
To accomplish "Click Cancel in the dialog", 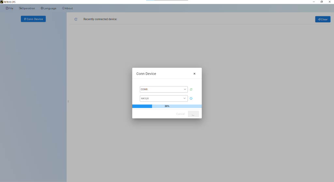I will [181, 114].
